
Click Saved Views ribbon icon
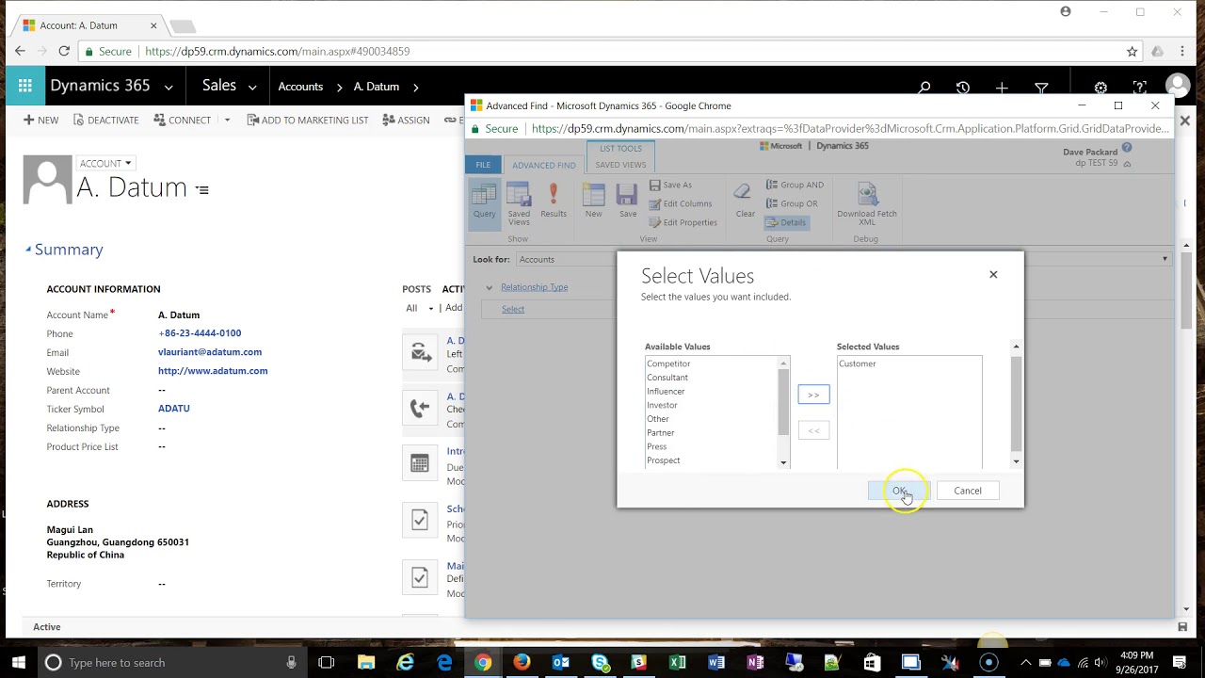coord(519,204)
